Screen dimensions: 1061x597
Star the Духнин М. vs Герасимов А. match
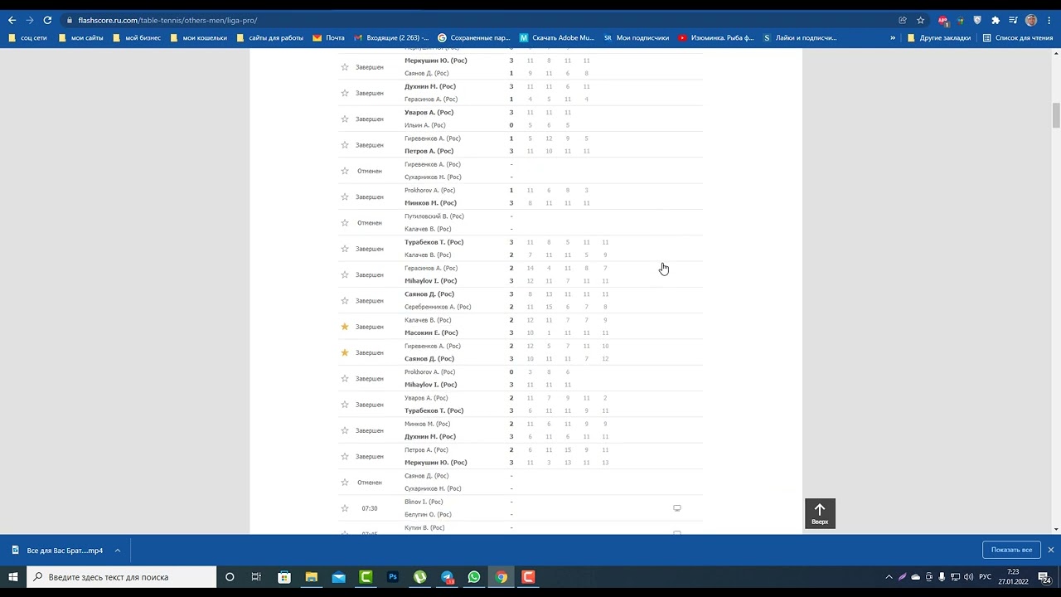tap(345, 93)
